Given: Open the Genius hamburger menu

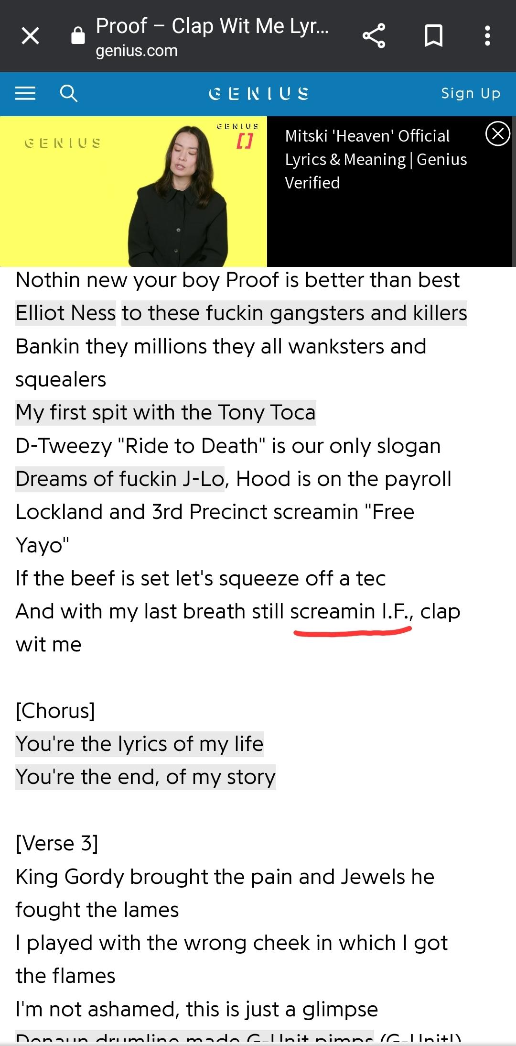Looking at the screenshot, I should pyautogui.click(x=25, y=93).
